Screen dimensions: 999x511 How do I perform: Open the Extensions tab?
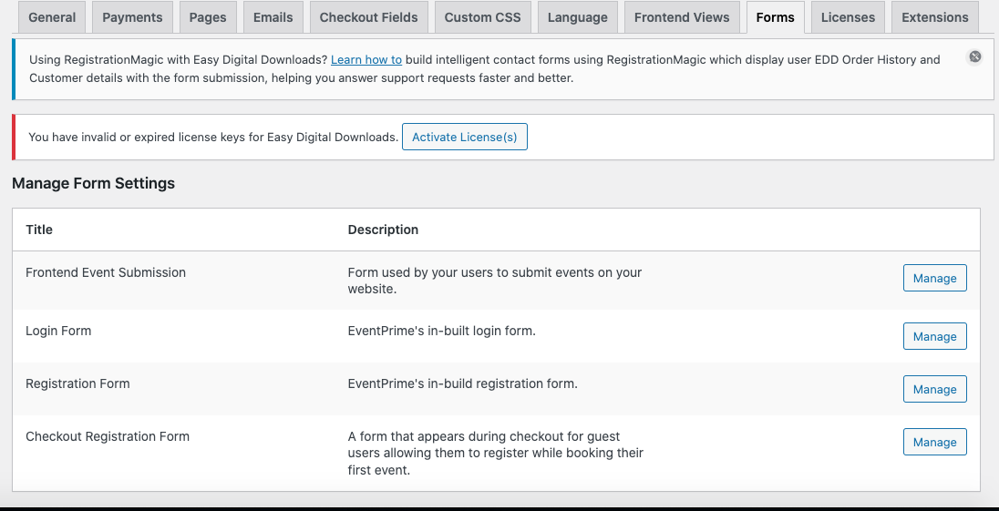[x=934, y=17]
